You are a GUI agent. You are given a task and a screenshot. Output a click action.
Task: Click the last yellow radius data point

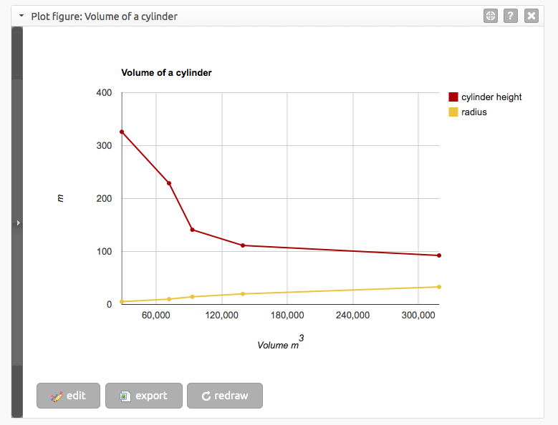pyautogui.click(x=438, y=287)
